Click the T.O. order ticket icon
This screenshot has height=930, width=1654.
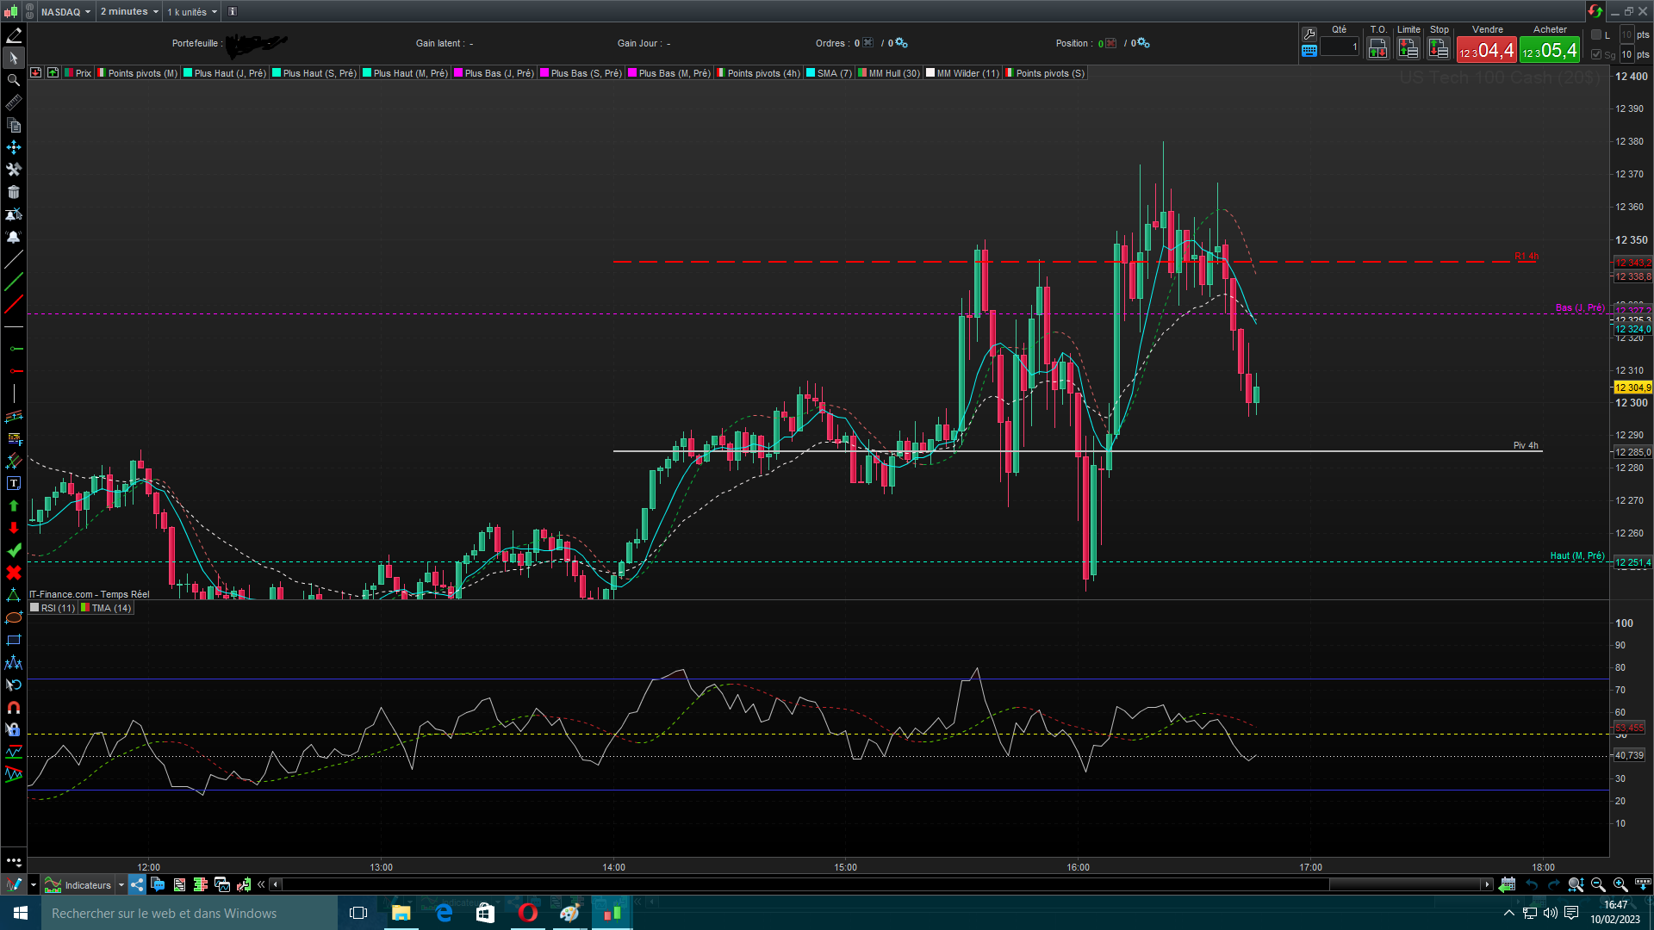pos(1377,49)
